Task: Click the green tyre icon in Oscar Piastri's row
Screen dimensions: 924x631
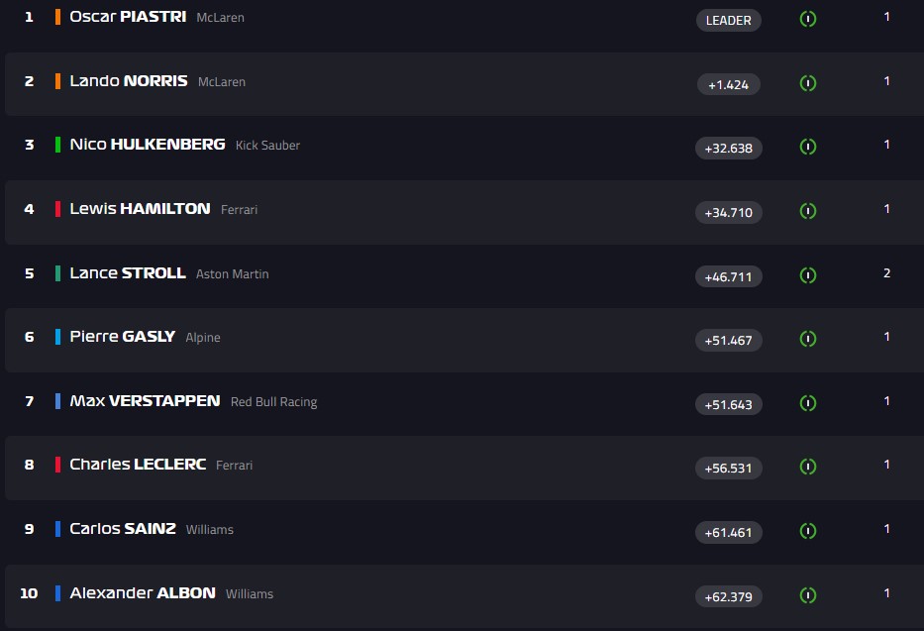Action: [808, 19]
